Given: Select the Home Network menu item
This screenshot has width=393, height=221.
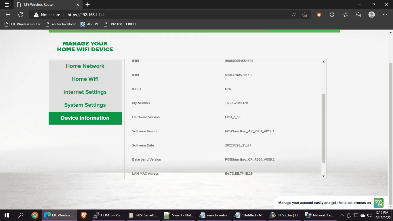Looking at the screenshot, I should click(85, 66).
